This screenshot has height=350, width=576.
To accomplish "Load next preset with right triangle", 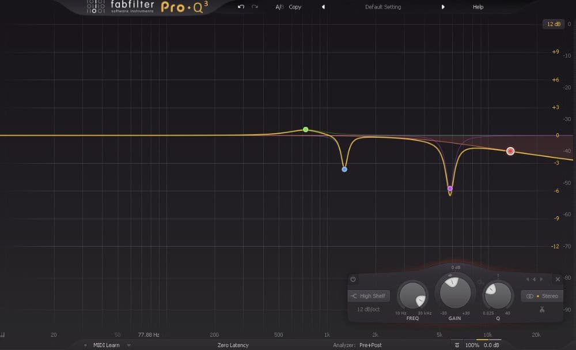I will pyautogui.click(x=443, y=7).
